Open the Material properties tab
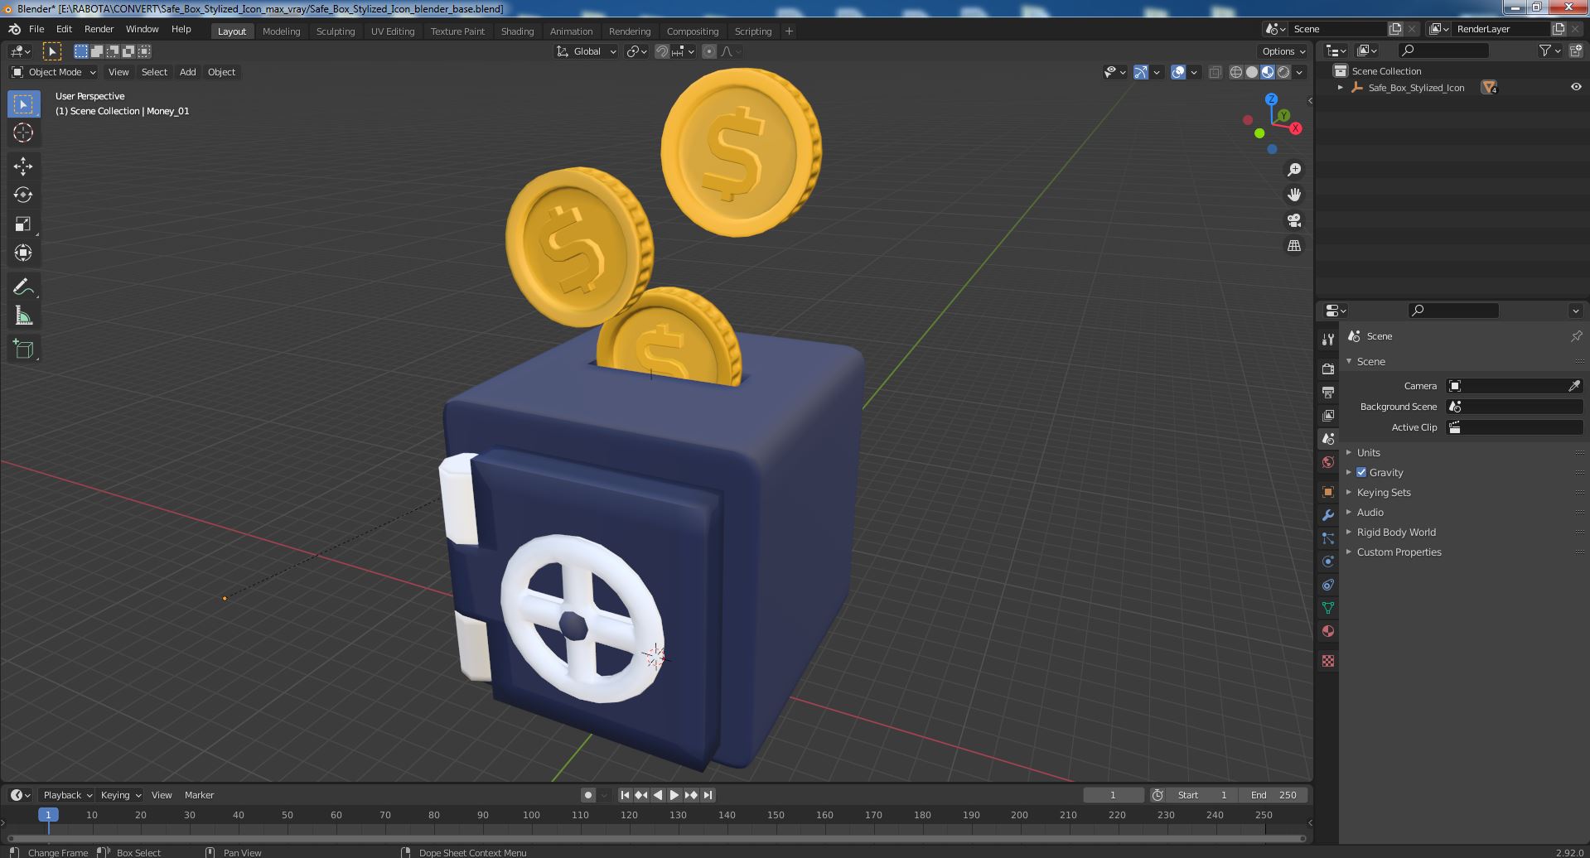 coord(1328,631)
